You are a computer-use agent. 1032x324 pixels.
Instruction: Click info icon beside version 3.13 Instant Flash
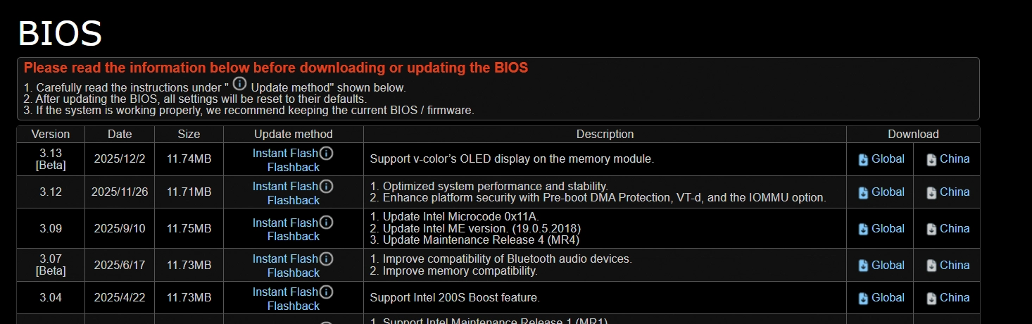(327, 153)
